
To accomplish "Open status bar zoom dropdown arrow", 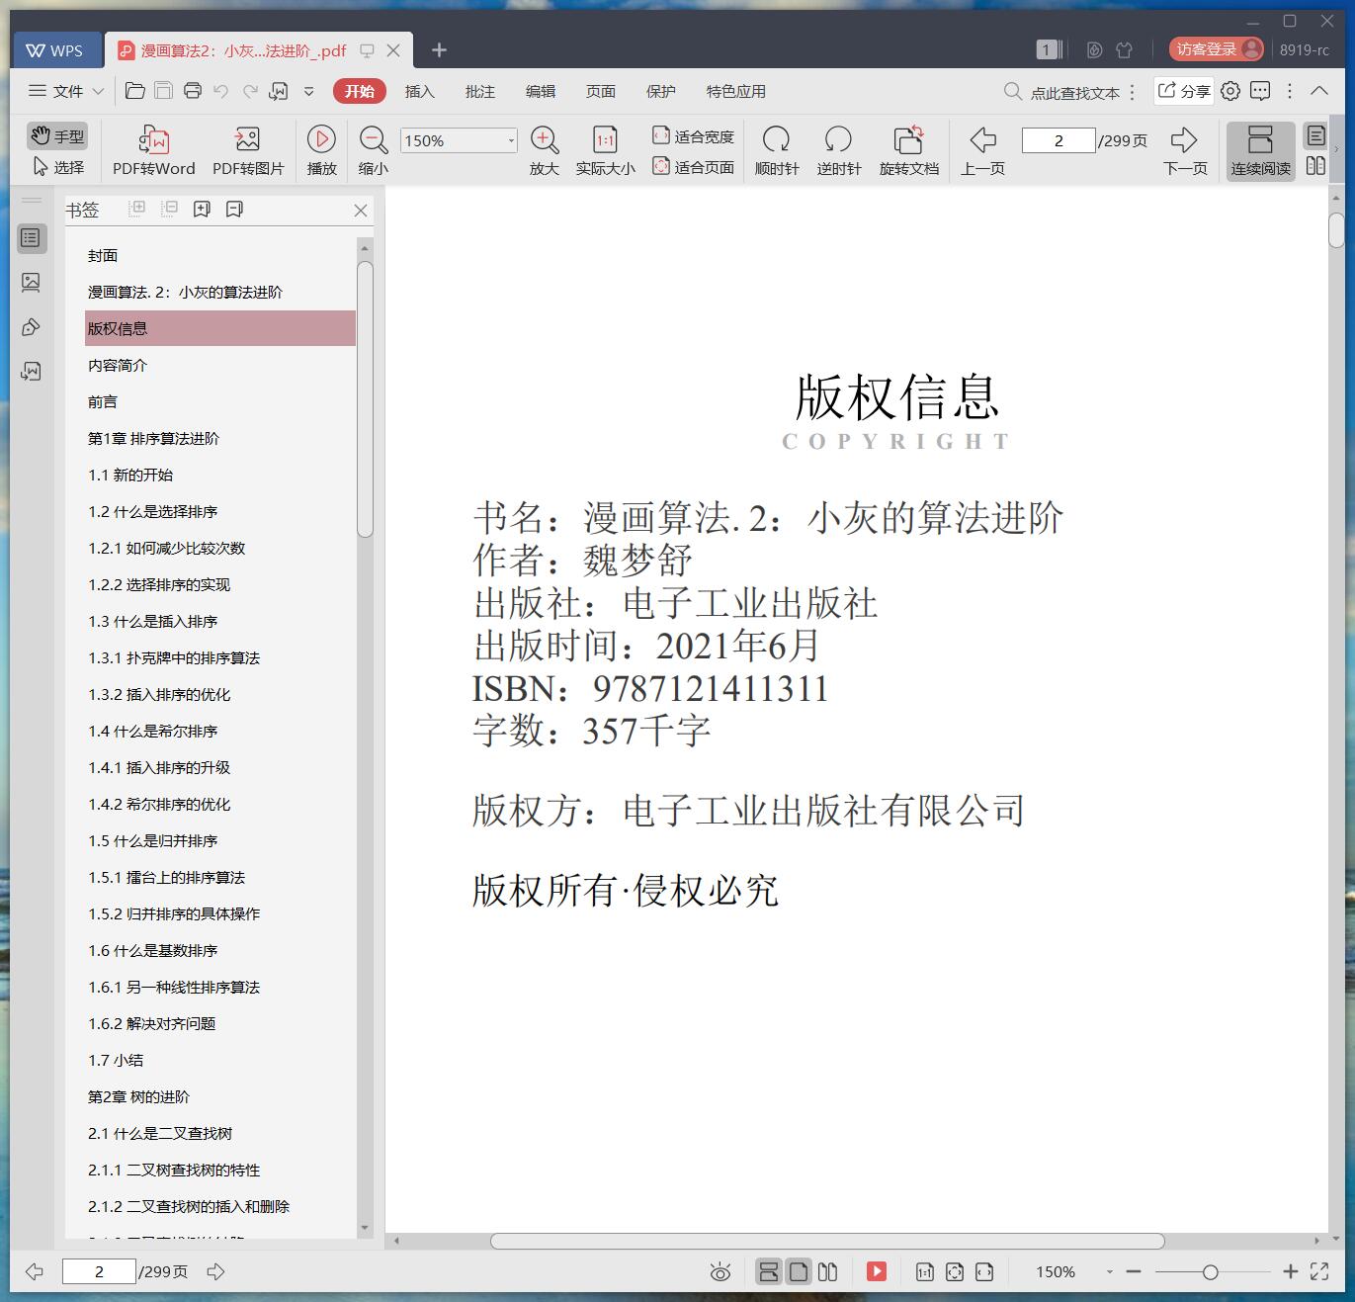I will click(x=1109, y=1272).
